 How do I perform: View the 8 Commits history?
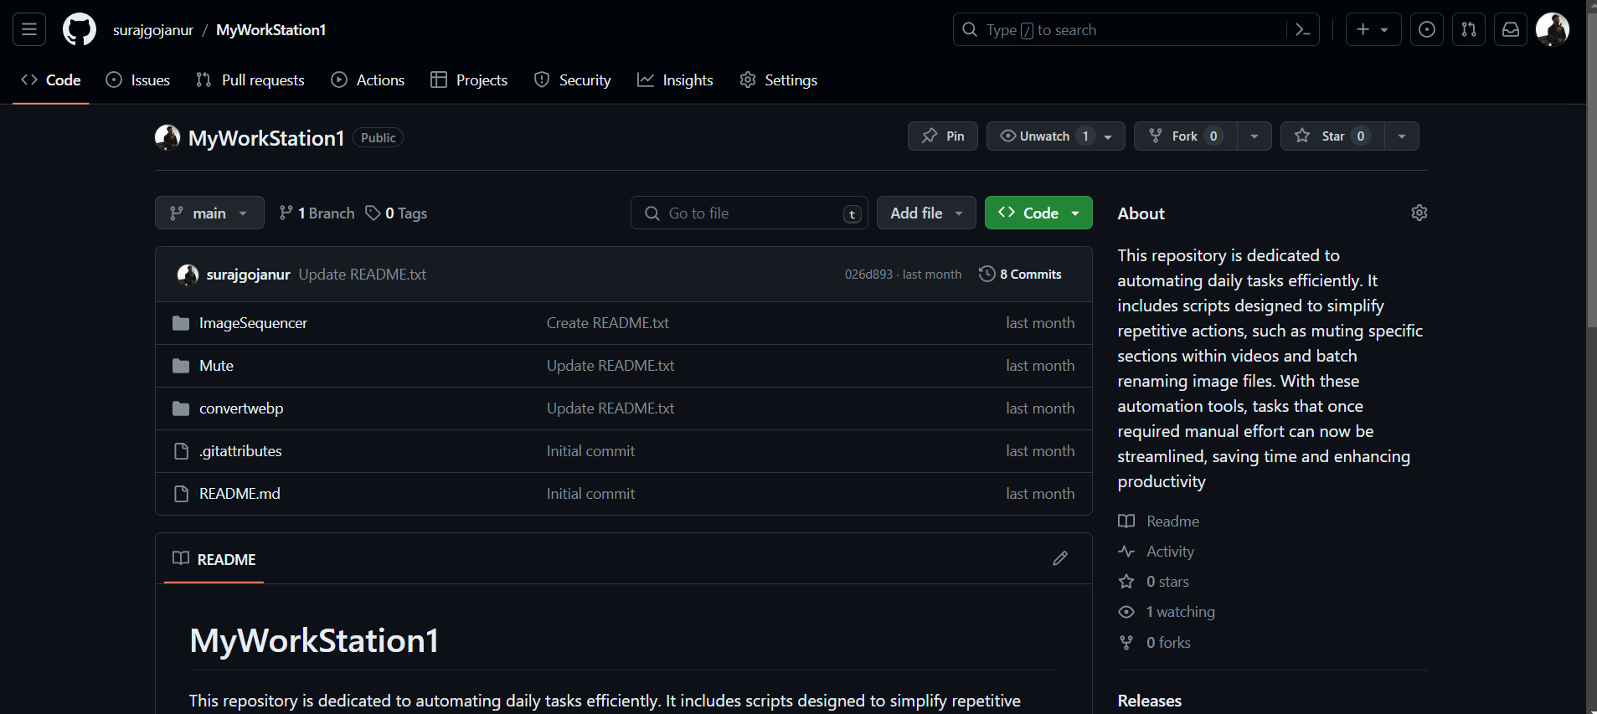pos(1020,275)
